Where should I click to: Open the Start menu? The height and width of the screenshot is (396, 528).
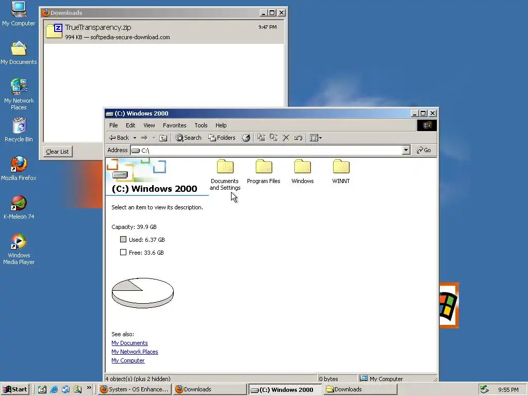(15, 389)
